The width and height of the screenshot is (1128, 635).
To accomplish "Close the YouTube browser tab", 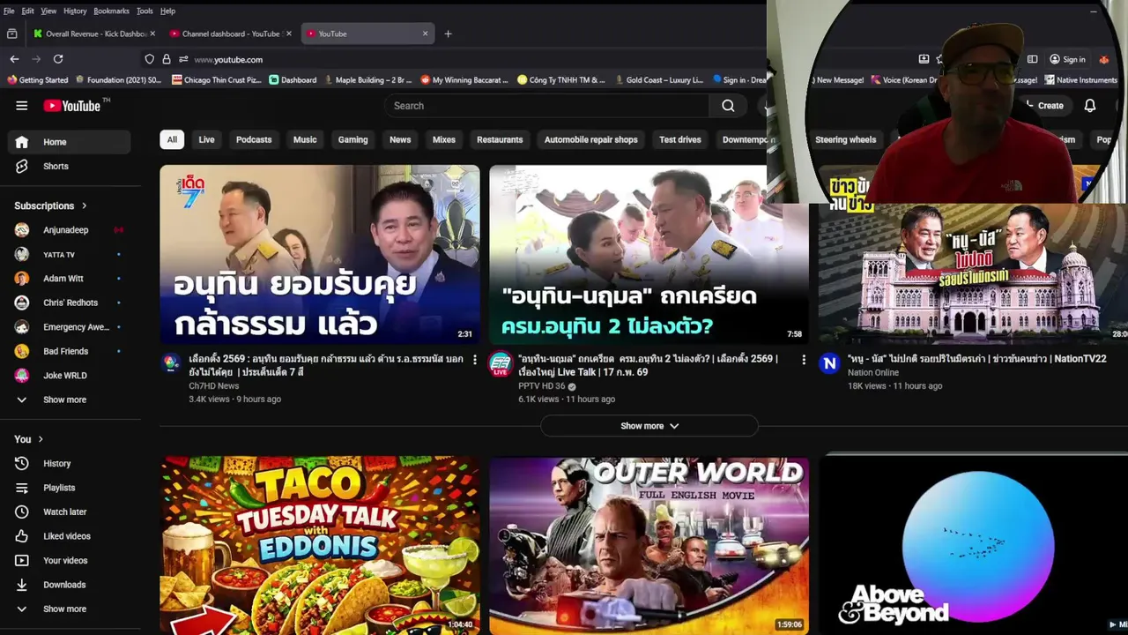I will [425, 34].
